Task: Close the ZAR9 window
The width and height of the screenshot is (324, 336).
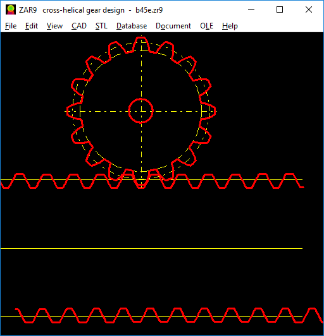Action: coord(309,9)
